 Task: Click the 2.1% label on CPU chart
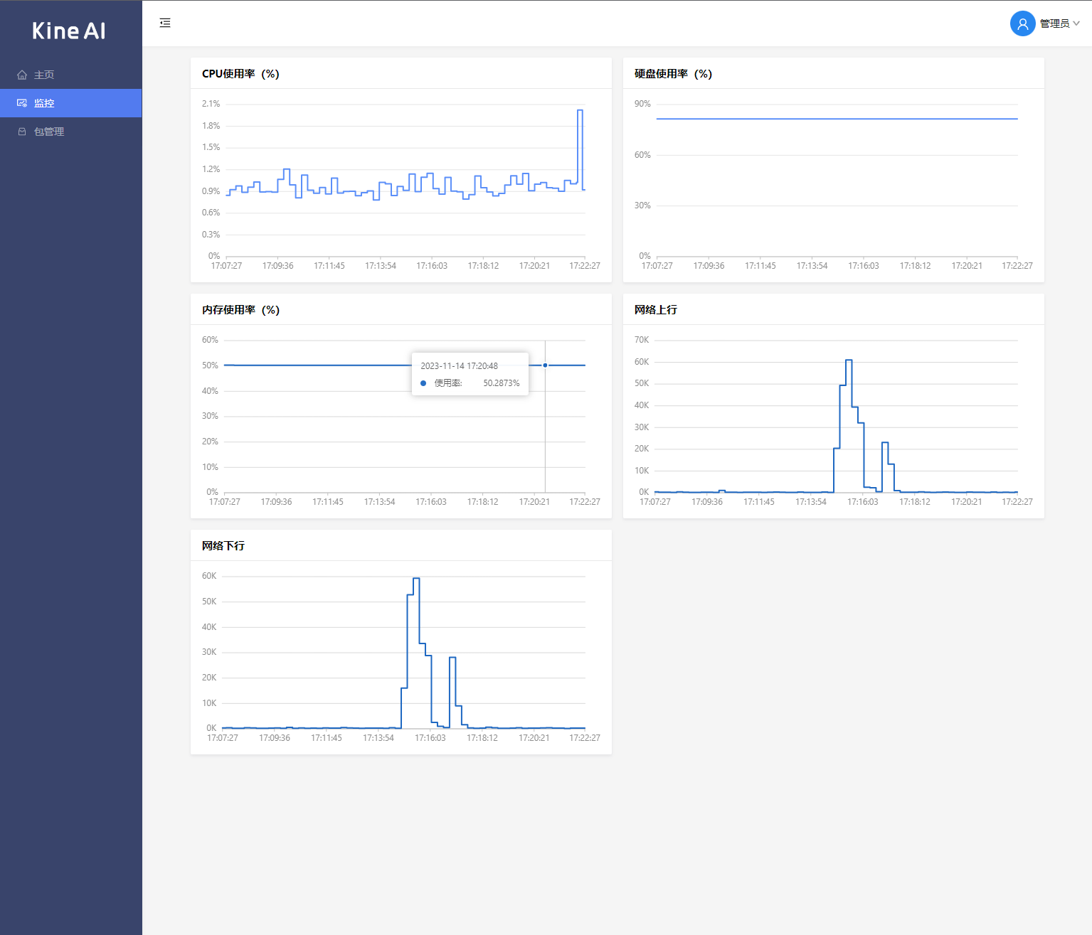pos(211,104)
